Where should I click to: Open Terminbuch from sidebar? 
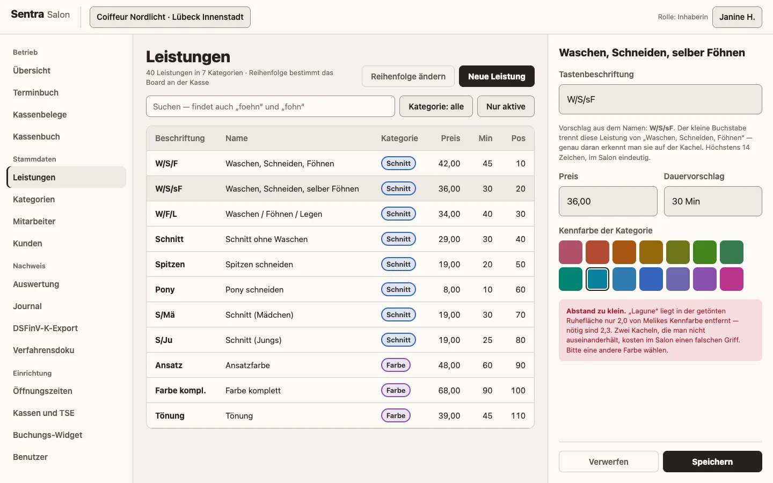coord(66,93)
